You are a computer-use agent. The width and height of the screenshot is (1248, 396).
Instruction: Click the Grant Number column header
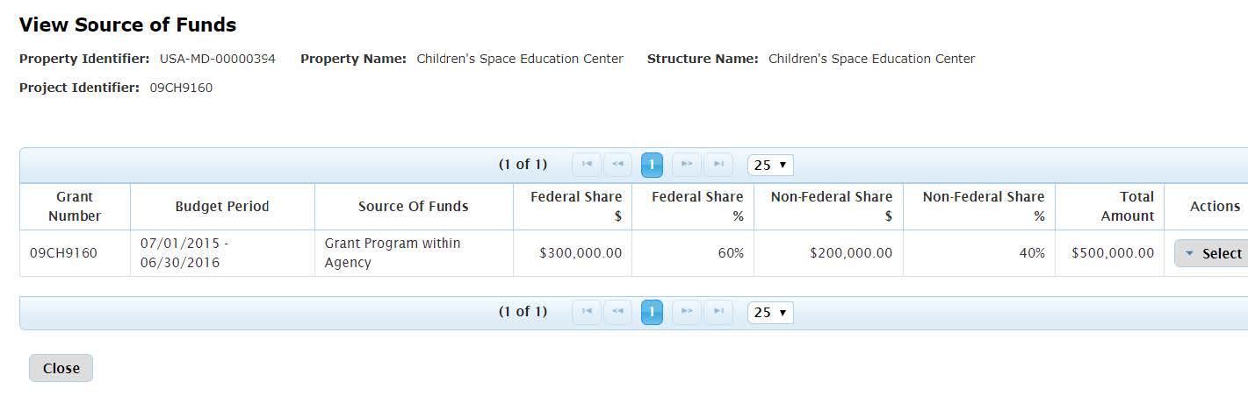[x=75, y=207]
